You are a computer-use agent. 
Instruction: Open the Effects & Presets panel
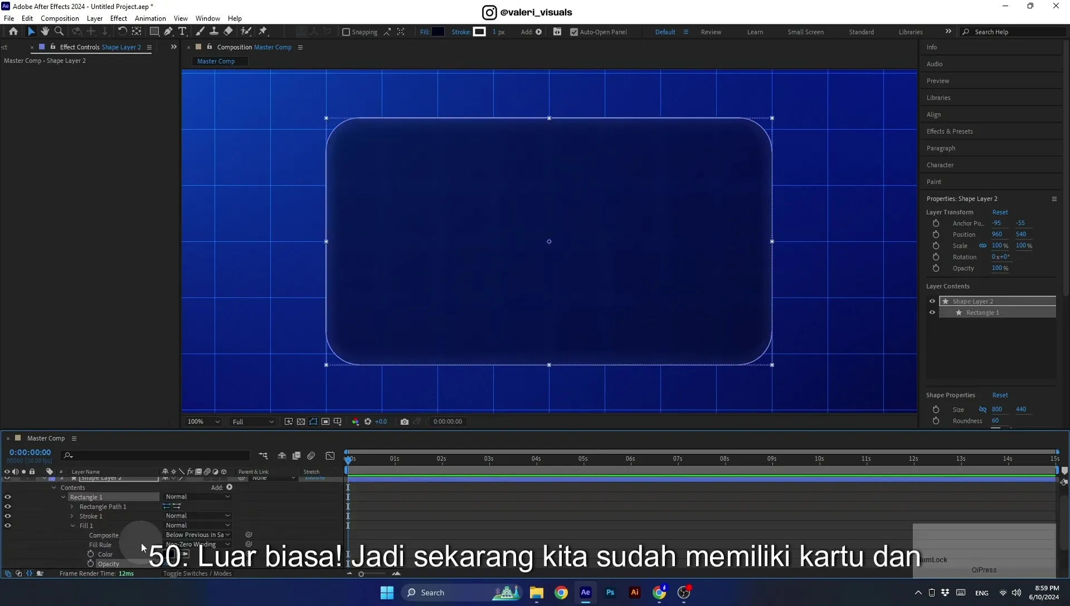(x=950, y=131)
